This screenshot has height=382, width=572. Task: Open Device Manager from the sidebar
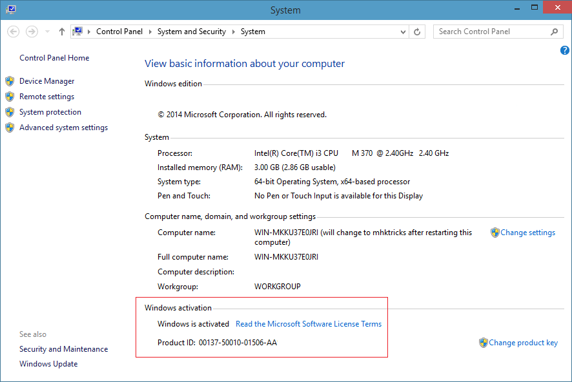tap(46, 81)
